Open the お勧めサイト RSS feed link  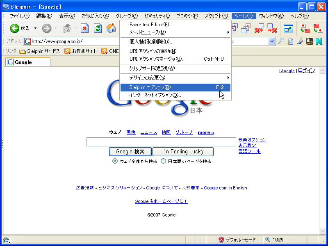coord(80,51)
